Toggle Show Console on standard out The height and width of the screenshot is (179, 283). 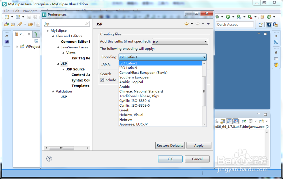[x=229, y=121]
